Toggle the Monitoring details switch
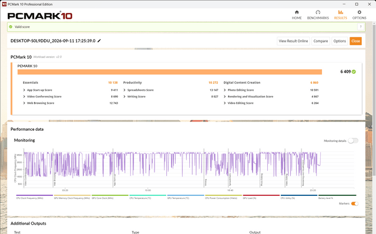Viewport: 376px width, 234px height. point(353,141)
